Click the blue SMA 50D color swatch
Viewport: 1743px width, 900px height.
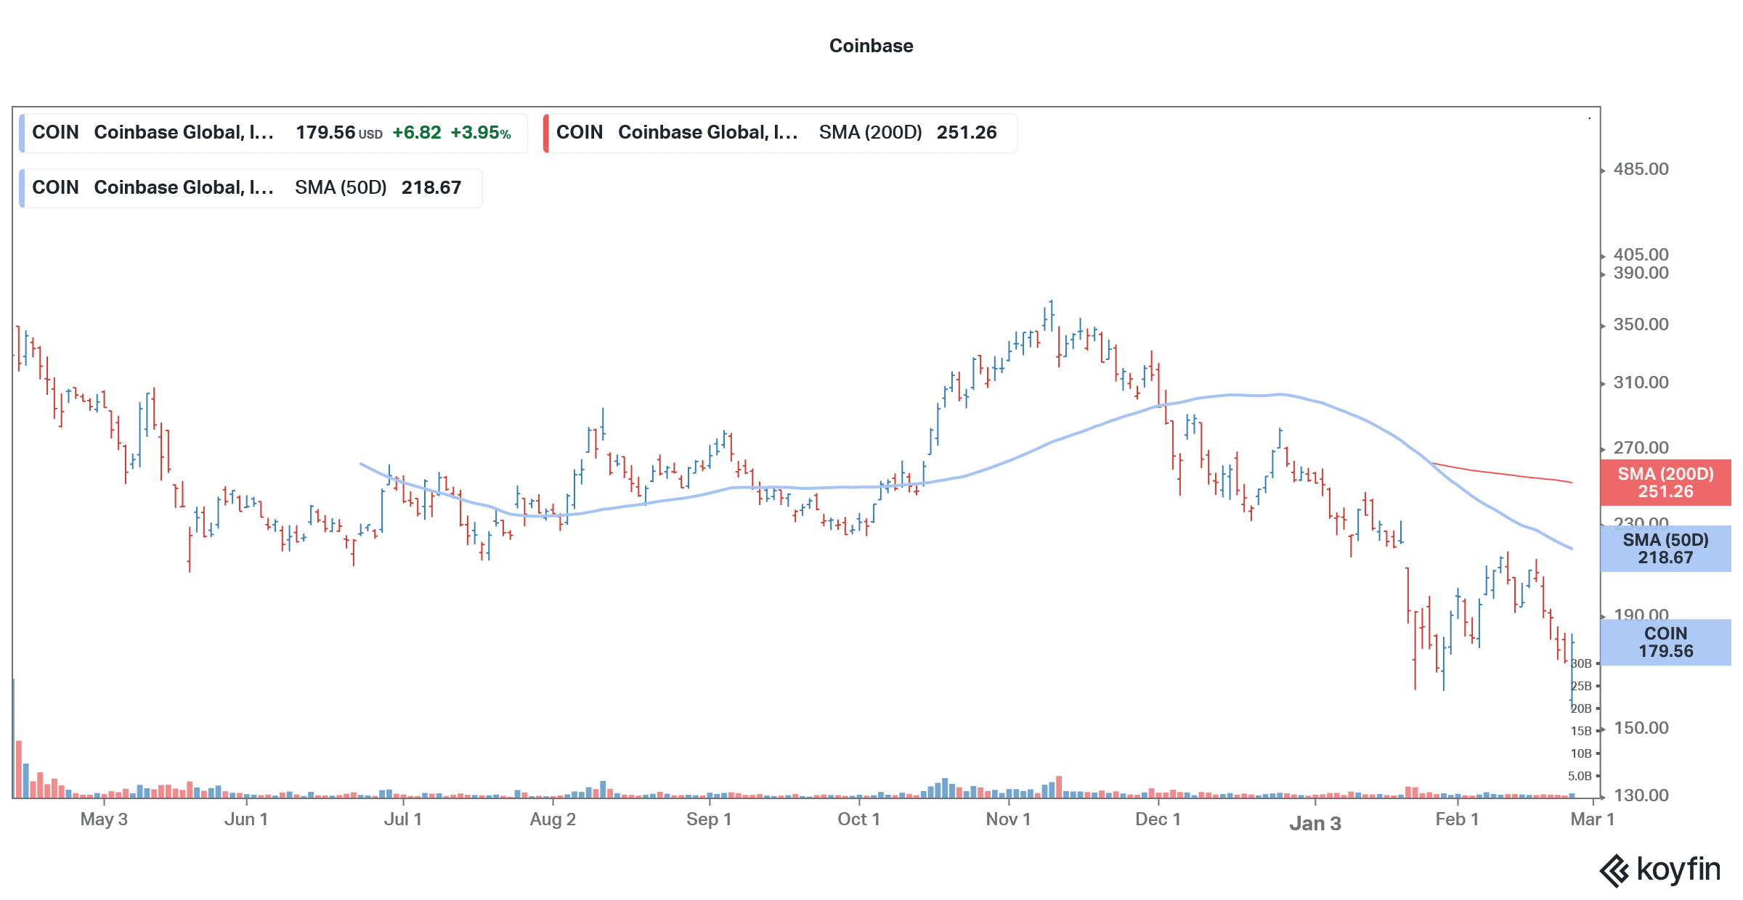pyautogui.click(x=22, y=188)
